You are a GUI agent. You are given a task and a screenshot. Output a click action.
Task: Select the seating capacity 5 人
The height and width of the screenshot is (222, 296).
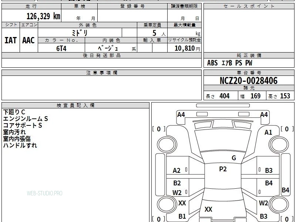coord(159,33)
